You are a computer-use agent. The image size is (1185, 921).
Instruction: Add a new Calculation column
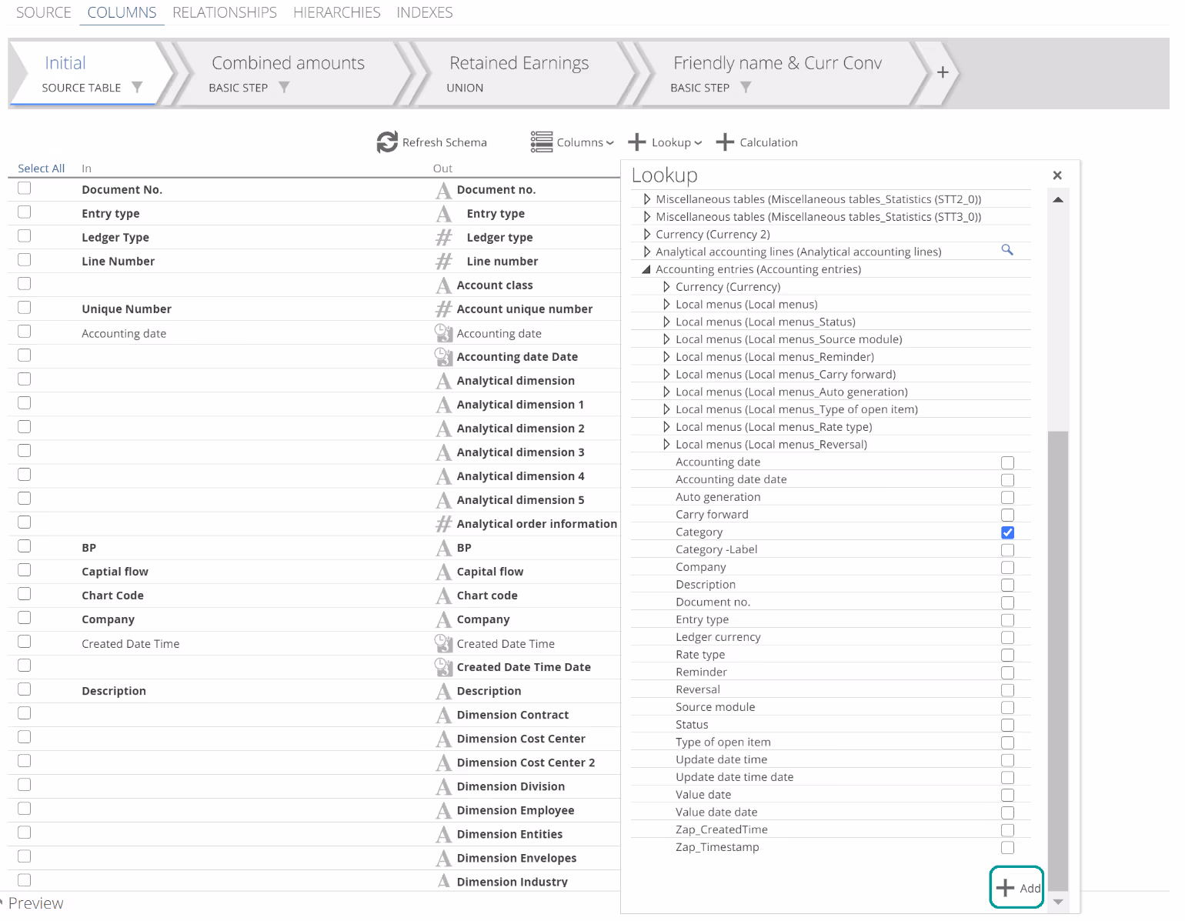(757, 142)
